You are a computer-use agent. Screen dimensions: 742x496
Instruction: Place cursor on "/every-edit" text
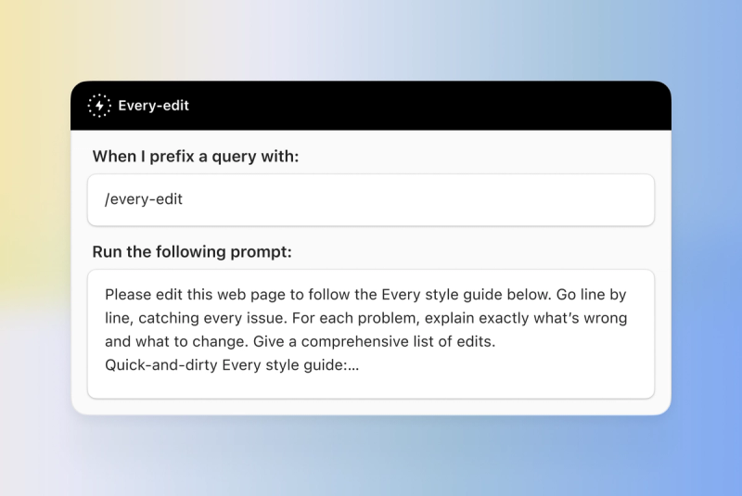click(144, 199)
